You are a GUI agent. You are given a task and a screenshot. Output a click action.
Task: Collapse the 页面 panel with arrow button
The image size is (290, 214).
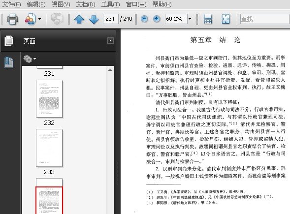click(110, 41)
